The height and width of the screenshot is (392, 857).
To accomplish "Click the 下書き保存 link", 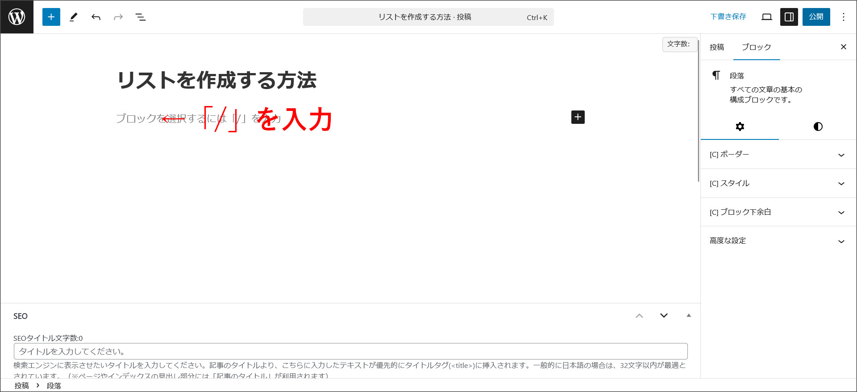I will click(x=728, y=16).
